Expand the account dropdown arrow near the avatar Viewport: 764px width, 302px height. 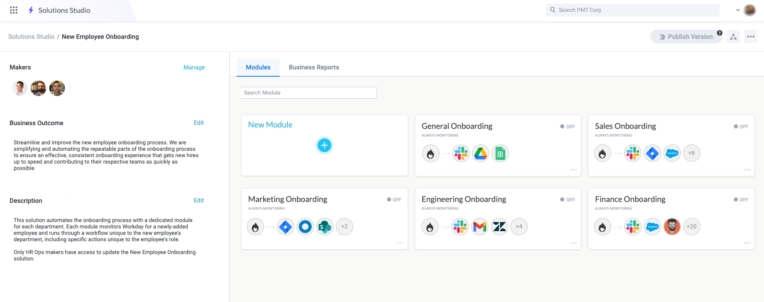(737, 10)
